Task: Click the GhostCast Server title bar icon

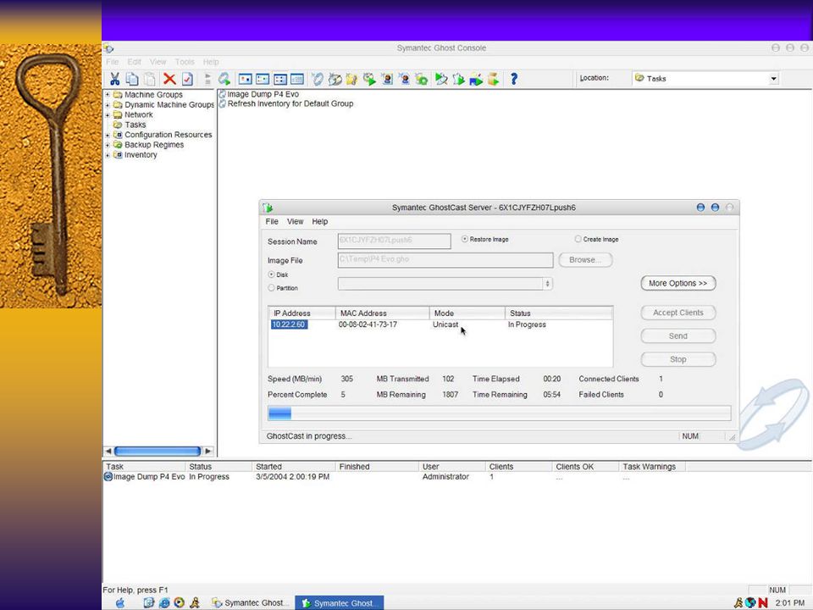Action: coord(268,208)
